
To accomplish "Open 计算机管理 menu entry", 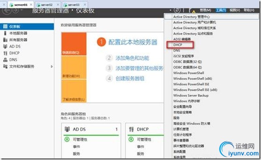I will [212, 129].
